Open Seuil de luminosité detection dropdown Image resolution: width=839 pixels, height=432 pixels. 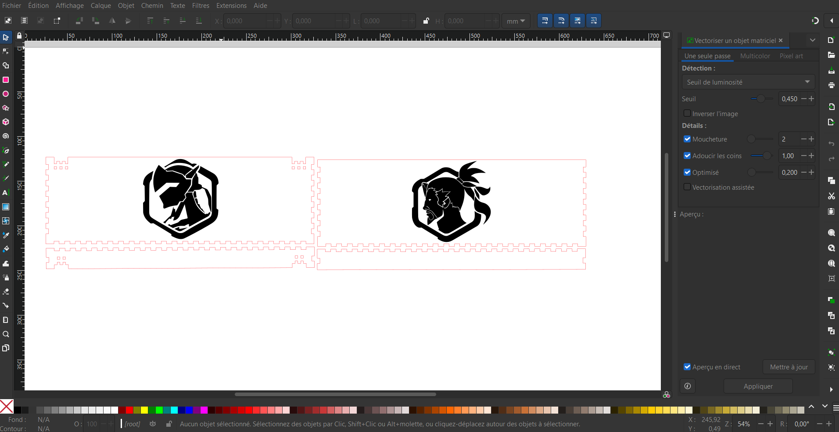coord(748,82)
